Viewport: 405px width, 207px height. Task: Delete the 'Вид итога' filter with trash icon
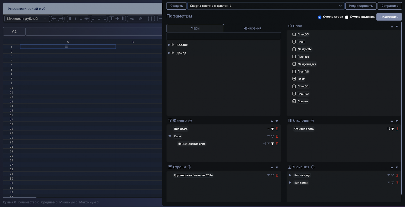click(x=277, y=129)
